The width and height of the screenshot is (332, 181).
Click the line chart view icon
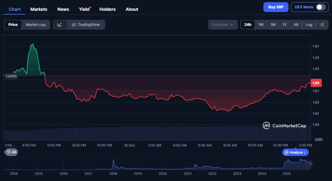tap(60, 25)
